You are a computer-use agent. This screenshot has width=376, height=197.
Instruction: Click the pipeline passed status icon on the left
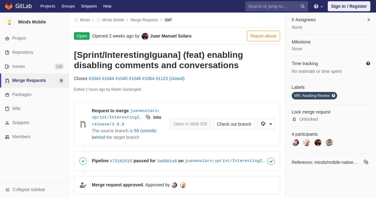[x=83, y=161]
